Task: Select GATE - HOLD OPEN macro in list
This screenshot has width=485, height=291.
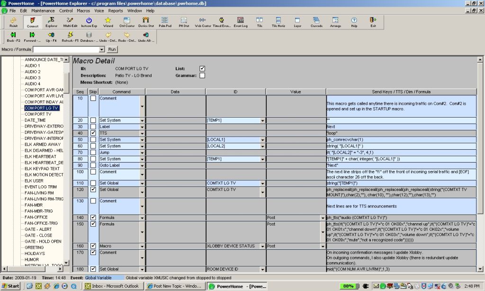Action: [x=43, y=241]
